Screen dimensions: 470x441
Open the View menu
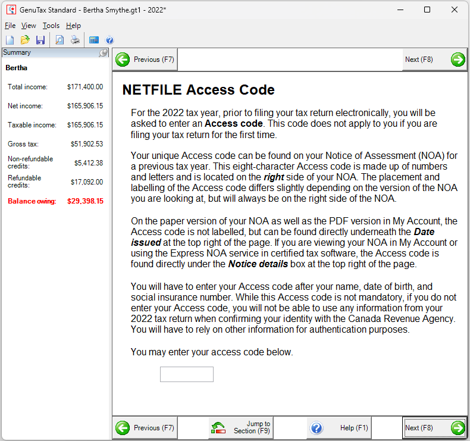(29, 26)
